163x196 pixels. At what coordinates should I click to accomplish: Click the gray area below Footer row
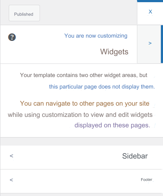click(x=82, y=195)
